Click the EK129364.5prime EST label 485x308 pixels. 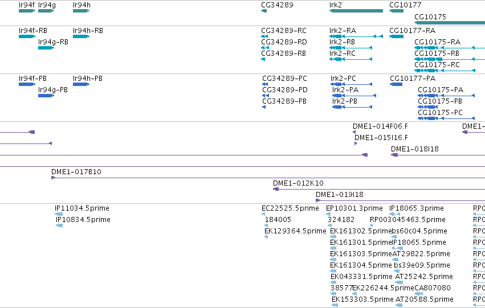point(295,231)
